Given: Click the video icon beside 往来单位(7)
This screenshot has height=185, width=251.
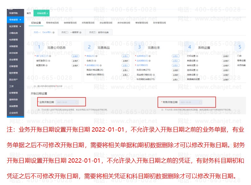Looking at the screenshot, I should click(149, 56).
